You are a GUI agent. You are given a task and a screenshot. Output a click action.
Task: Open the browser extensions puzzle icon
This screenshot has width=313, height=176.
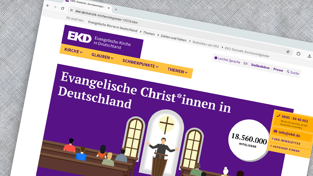point(298,54)
